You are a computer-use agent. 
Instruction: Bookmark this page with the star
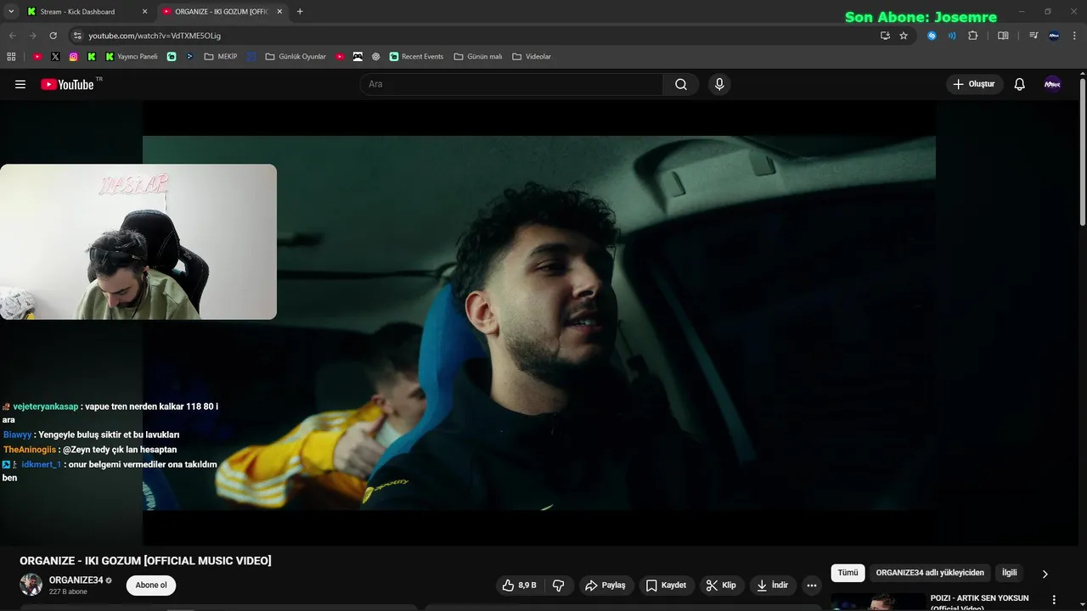coord(904,36)
